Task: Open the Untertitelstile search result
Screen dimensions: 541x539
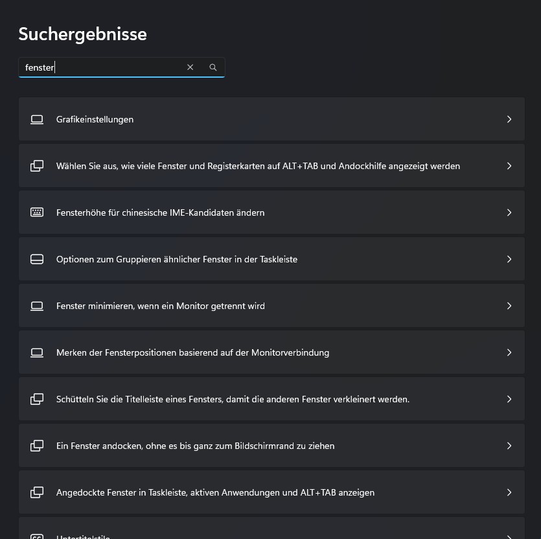Action: [x=83, y=535]
